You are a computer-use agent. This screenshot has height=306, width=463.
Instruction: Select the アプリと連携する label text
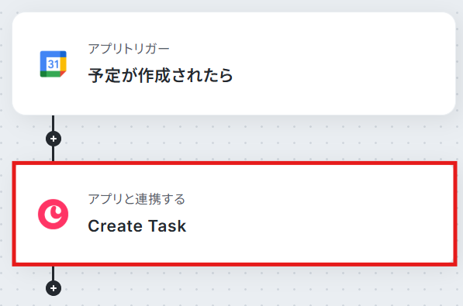(x=136, y=199)
